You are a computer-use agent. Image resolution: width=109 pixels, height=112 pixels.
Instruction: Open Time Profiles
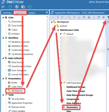tap(17, 26)
